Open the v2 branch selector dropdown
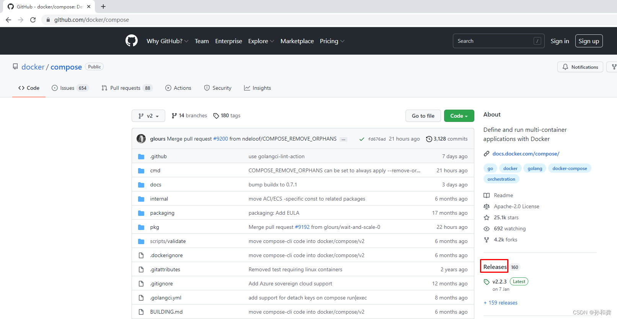The image size is (617, 319). coord(148,116)
